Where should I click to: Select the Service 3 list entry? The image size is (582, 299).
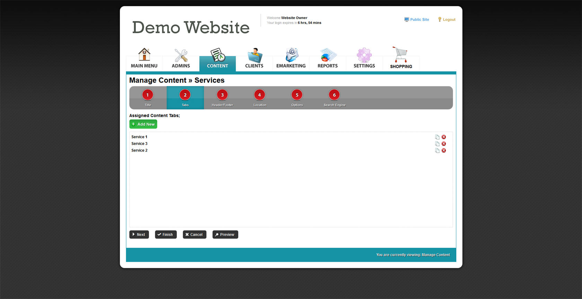coord(139,144)
